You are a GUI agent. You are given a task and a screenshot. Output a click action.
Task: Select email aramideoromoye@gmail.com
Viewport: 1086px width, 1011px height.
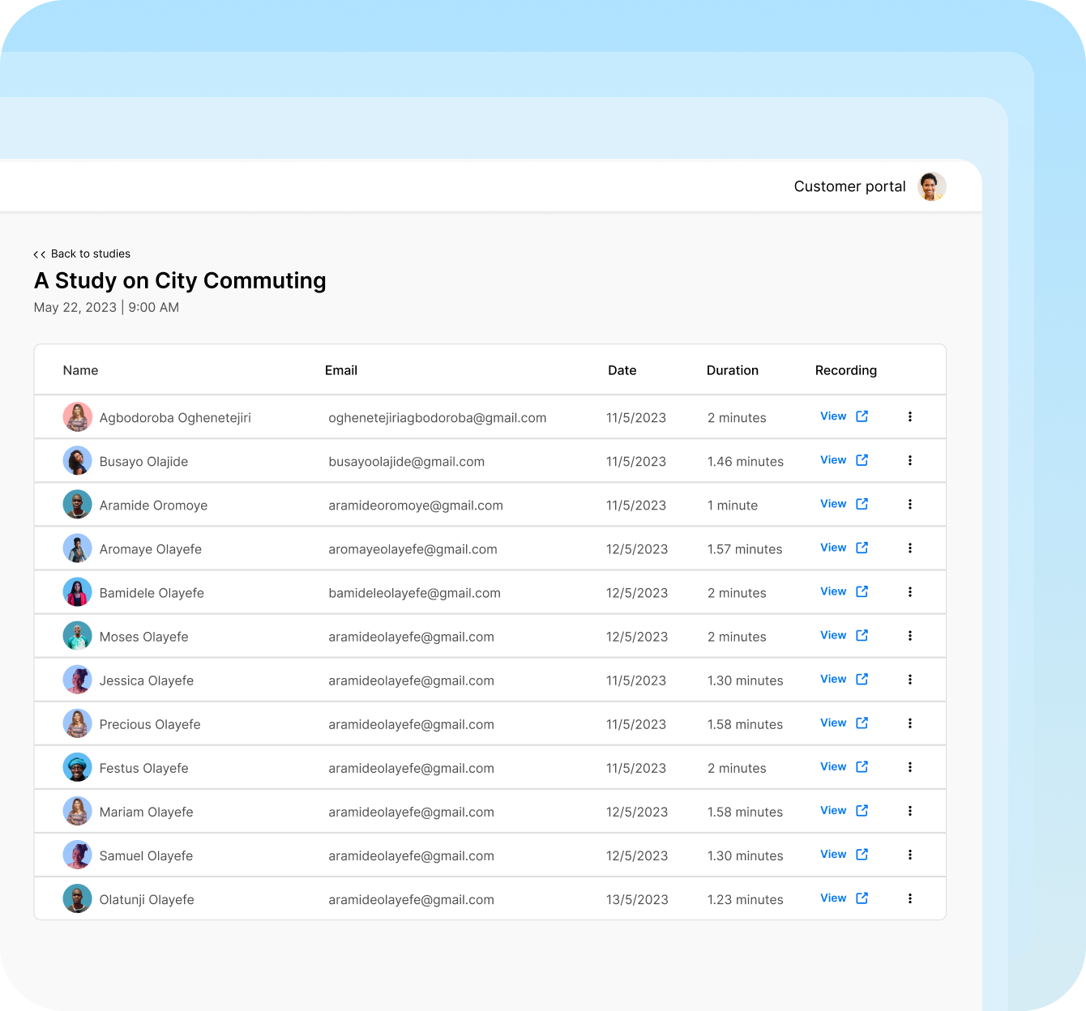click(416, 505)
